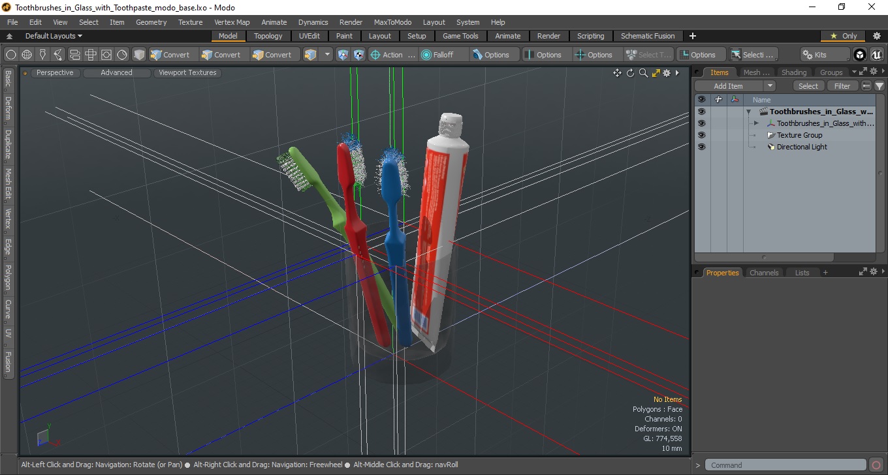Viewport: 888px width, 475px height.
Task: Hide the Texture Group item
Action: (x=701, y=135)
